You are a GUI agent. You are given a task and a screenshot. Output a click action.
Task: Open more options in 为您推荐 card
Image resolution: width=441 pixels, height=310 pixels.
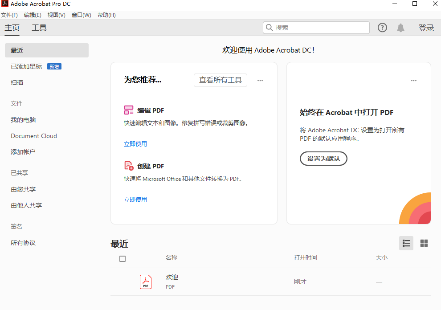click(x=260, y=81)
